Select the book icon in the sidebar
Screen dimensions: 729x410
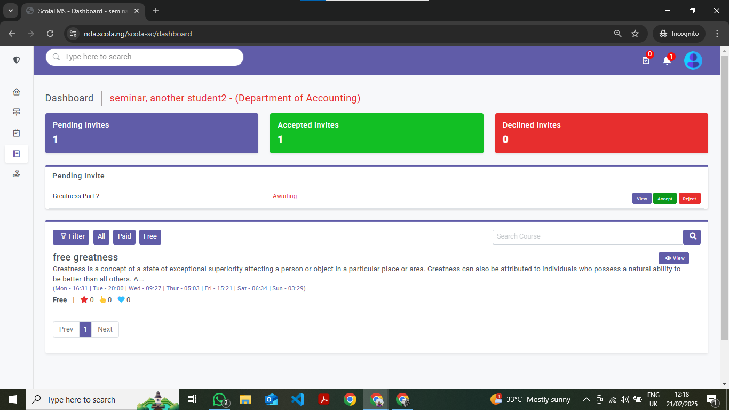click(x=17, y=154)
